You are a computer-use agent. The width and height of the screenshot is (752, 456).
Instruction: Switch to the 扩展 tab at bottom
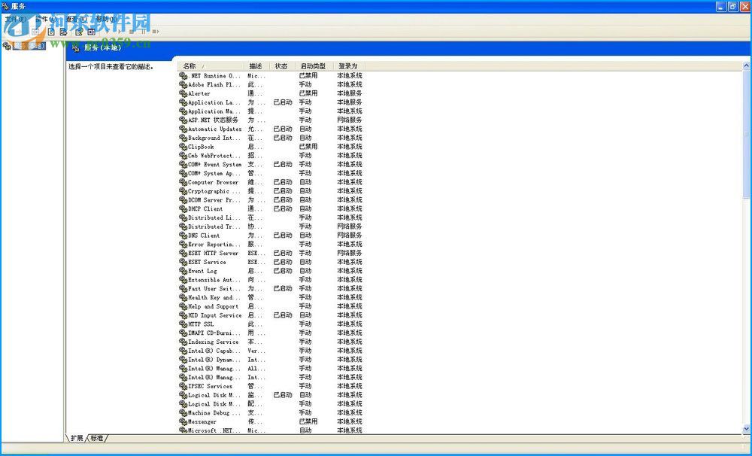[77, 438]
